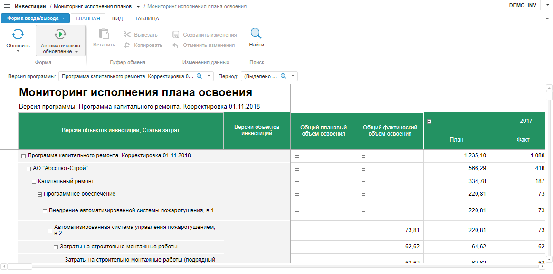
Task: Click the Инвестиции breadcrumb link
Action: (30, 6)
